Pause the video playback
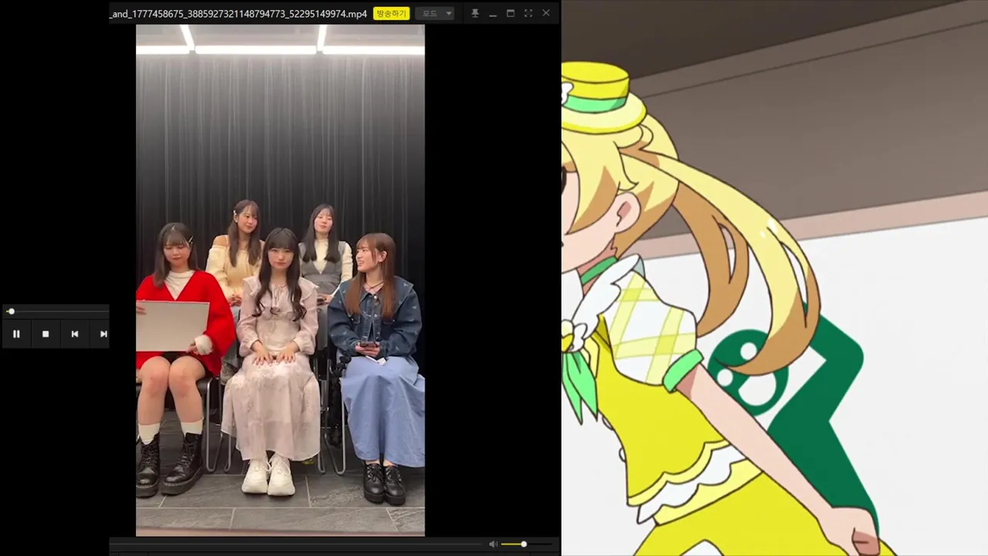Image resolution: width=988 pixels, height=556 pixels. click(x=16, y=334)
